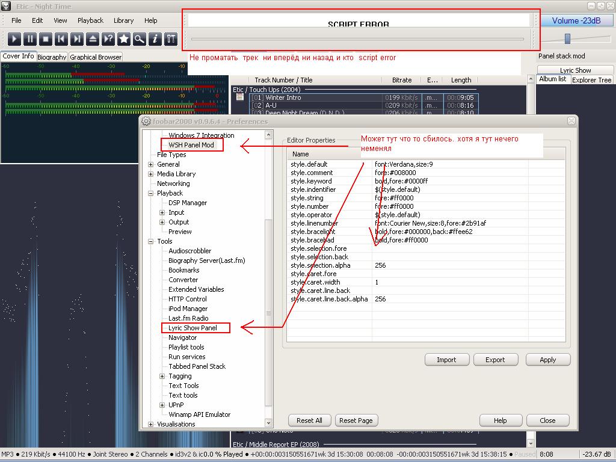The width and height of the screenshot is (616, 462).
Task: Select the Winter Intro track in playlist
Action: click(x=364, y=97)
